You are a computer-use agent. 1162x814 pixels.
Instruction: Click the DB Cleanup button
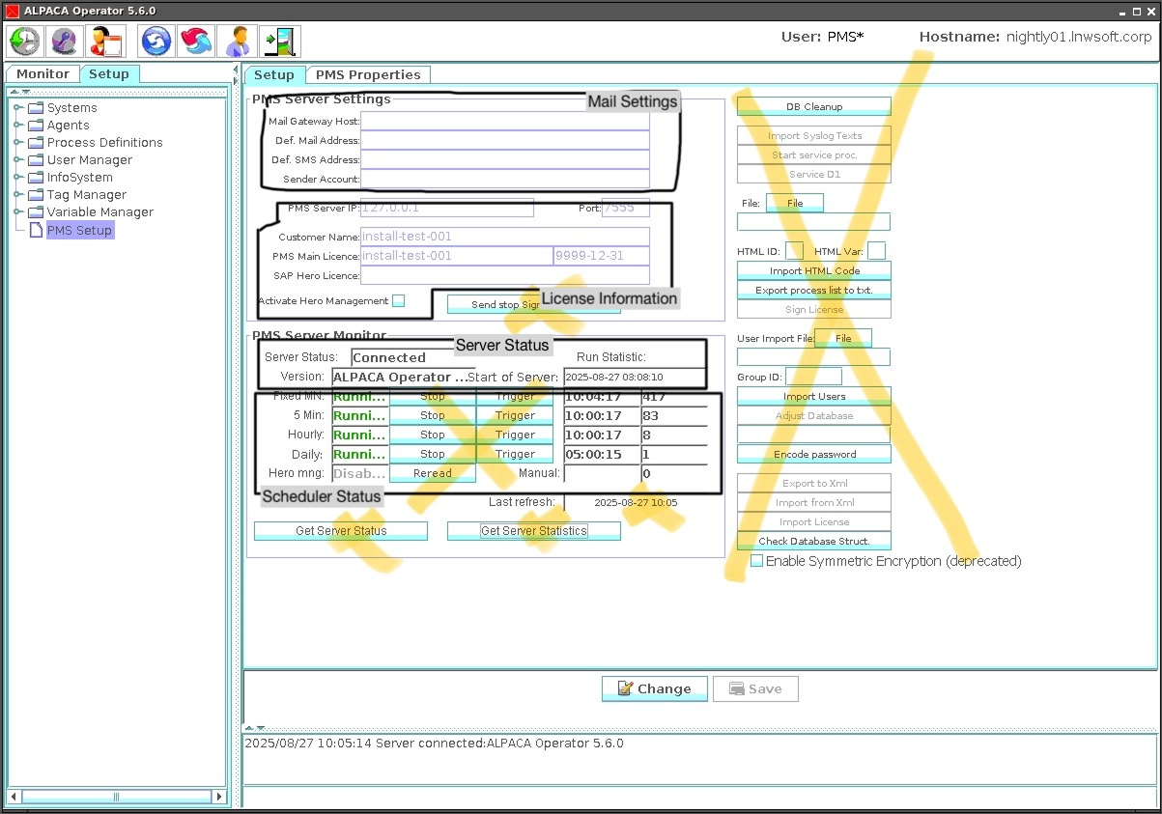pos(814,106)
